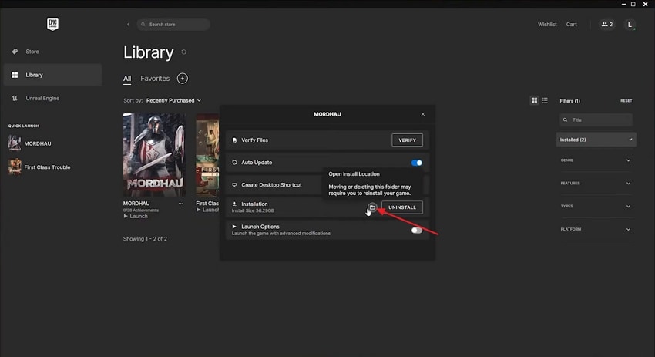Viewport: 655px width, 357px height.
Task: Click RESET in the filters panel
Action: [x=626, y=101]
